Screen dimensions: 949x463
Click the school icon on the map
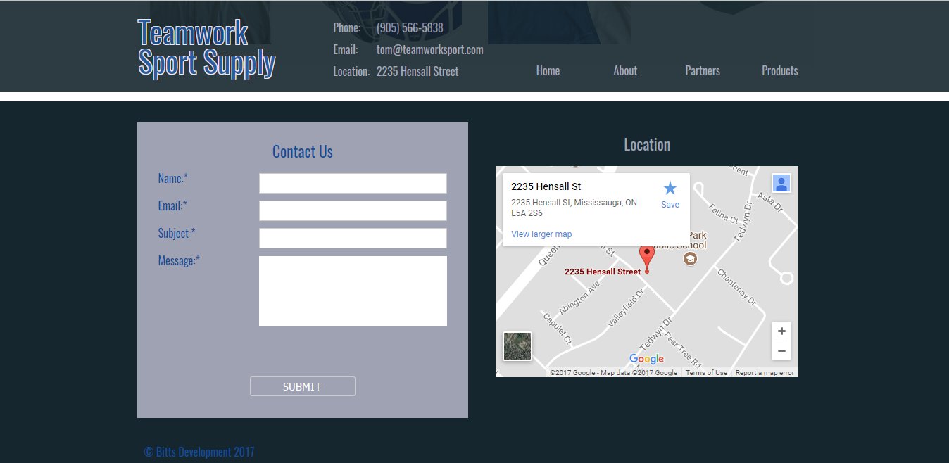[691, 258]
